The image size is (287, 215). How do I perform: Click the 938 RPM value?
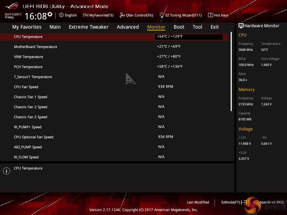coord(166,87)
